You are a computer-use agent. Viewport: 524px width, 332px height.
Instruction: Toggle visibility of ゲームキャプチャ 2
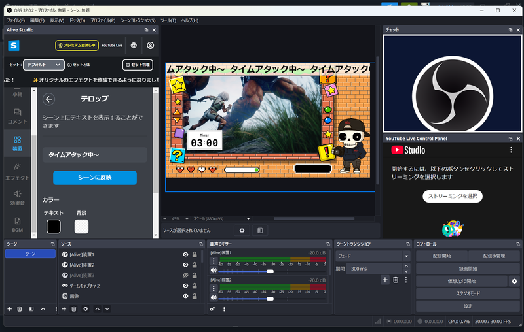[185, 286]
